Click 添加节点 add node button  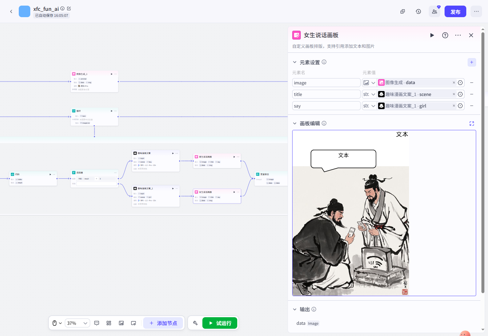[x=163, y=323]
